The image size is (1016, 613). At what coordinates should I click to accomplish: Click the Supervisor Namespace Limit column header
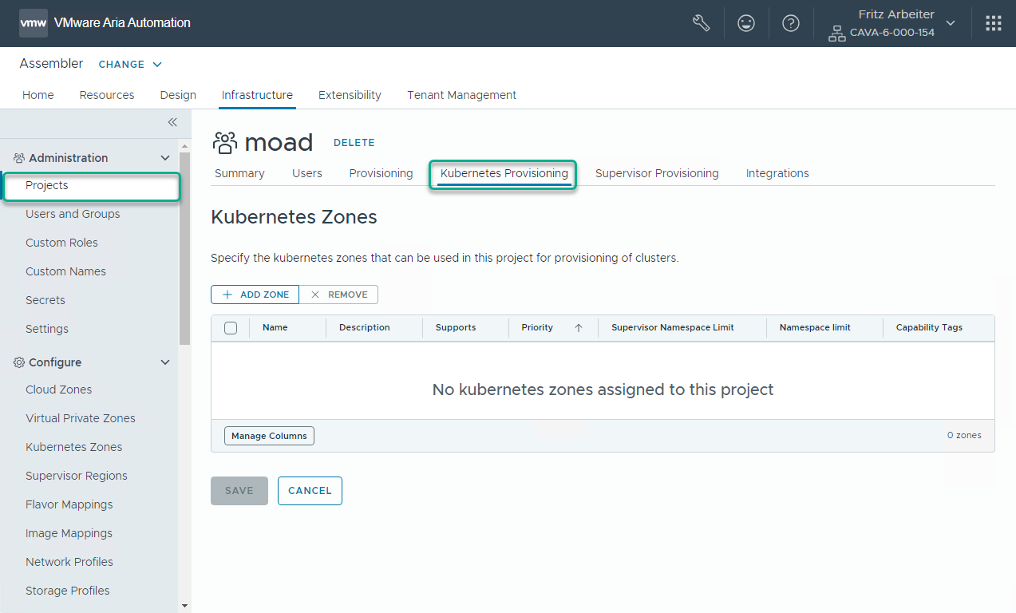[x=673, y=328]
